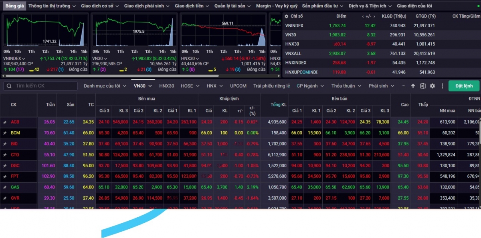Image resolution: width=481 pixels, height=238 pixels.
Task: Export the price board to Excel
Action: pos(423,86)
